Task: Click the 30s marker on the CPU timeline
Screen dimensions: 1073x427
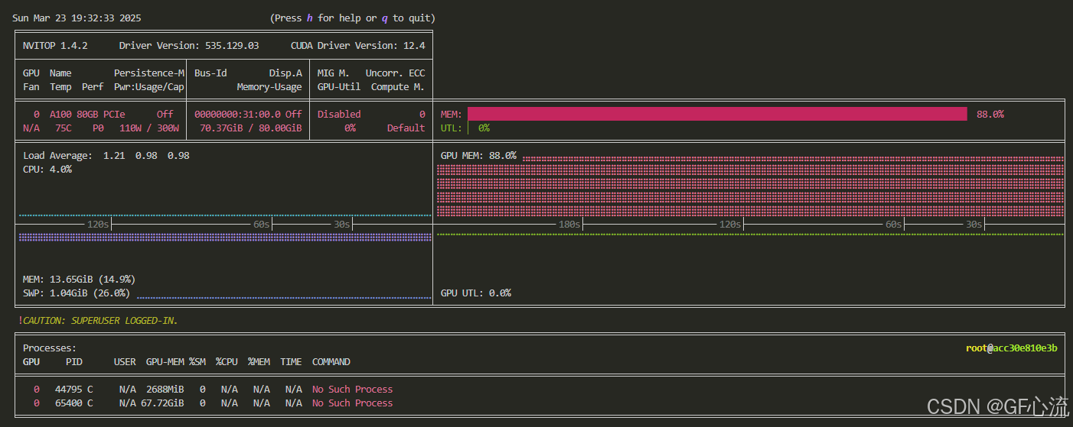Action: tap(342, 225)
